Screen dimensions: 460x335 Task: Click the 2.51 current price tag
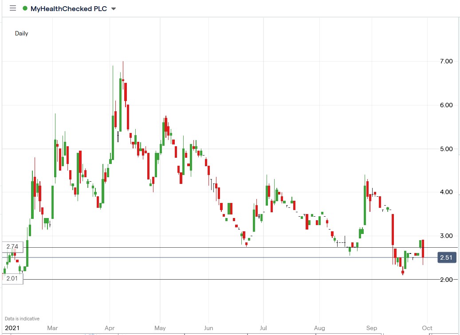447,257
